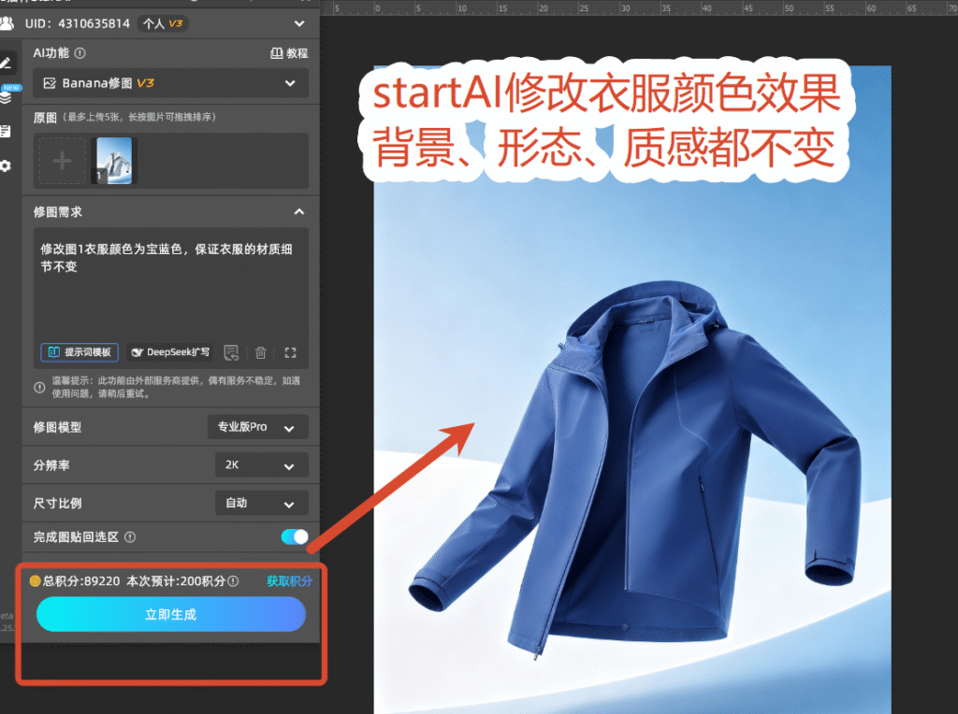Viewport: 958px width, 714px height.
Task: Click the DeepSeek扩写 expand button
Action: coord(170,352)
